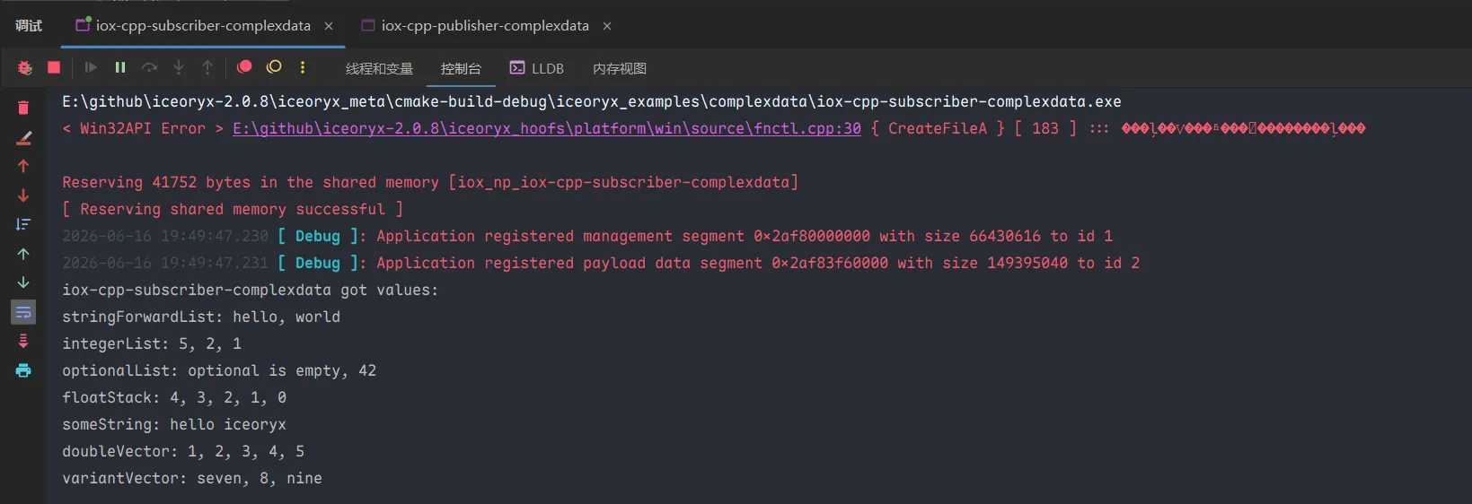Screen dimensions: 1472x504
Task: Click the step into arrow
Action: click(x=179, y=67)
